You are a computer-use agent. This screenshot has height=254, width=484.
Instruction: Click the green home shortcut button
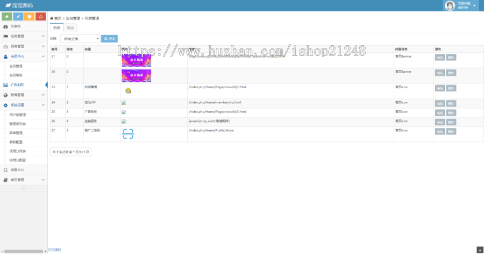pos(7,16)
